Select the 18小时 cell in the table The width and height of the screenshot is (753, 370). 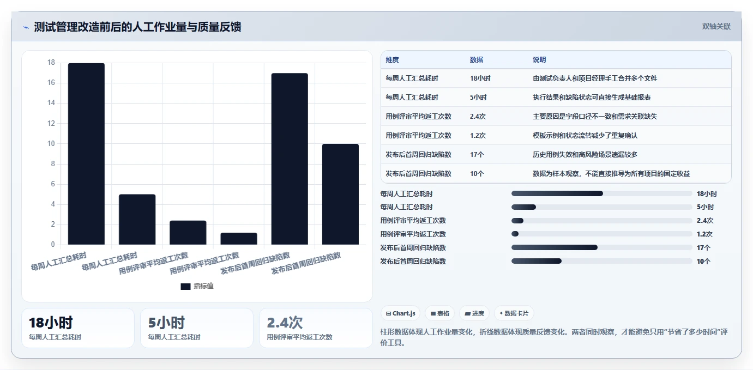[x=480, y=78]
